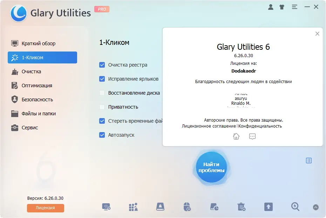Open Безопасность section

coord(42,100)
